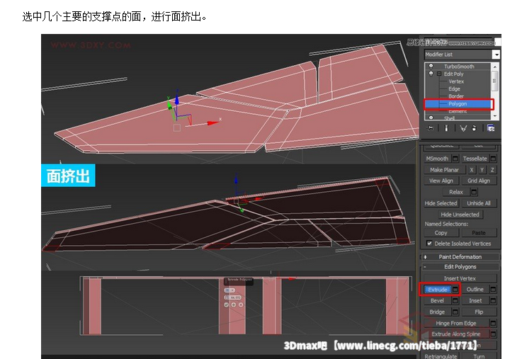
Task: Open Bevel settings box
Action: 455,301
